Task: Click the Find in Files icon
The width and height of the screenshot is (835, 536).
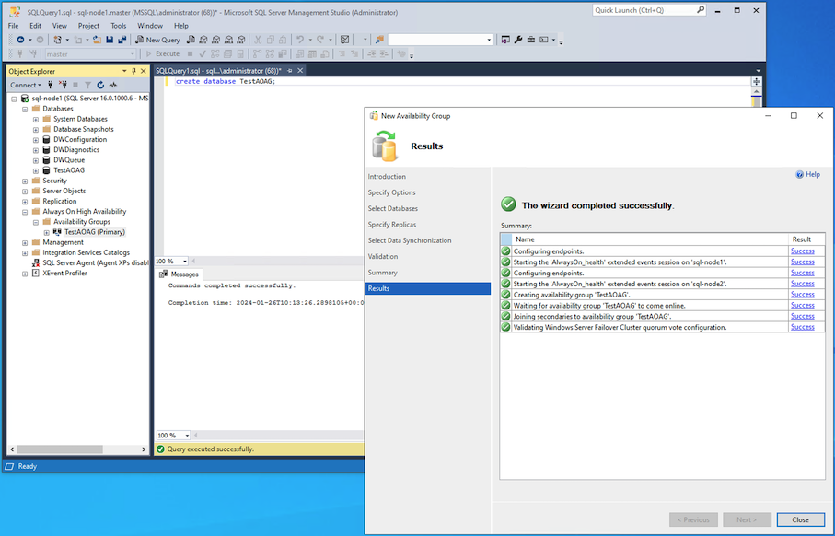Action: [379, 40]
